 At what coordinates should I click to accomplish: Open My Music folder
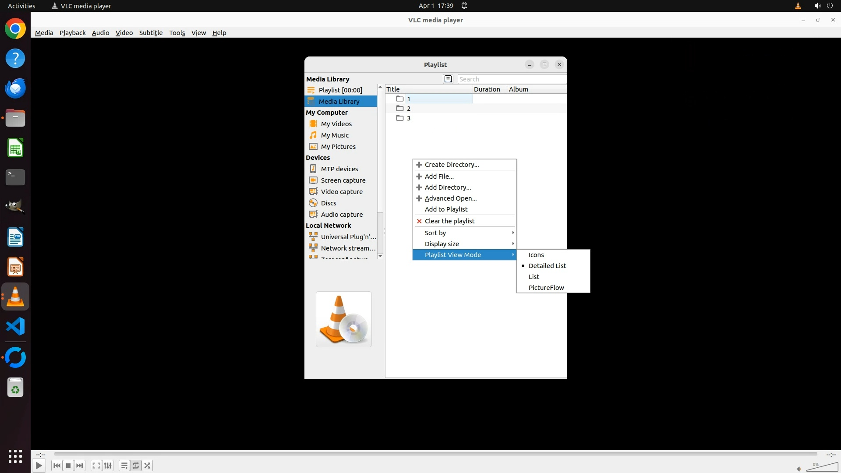tap(334, 135)
